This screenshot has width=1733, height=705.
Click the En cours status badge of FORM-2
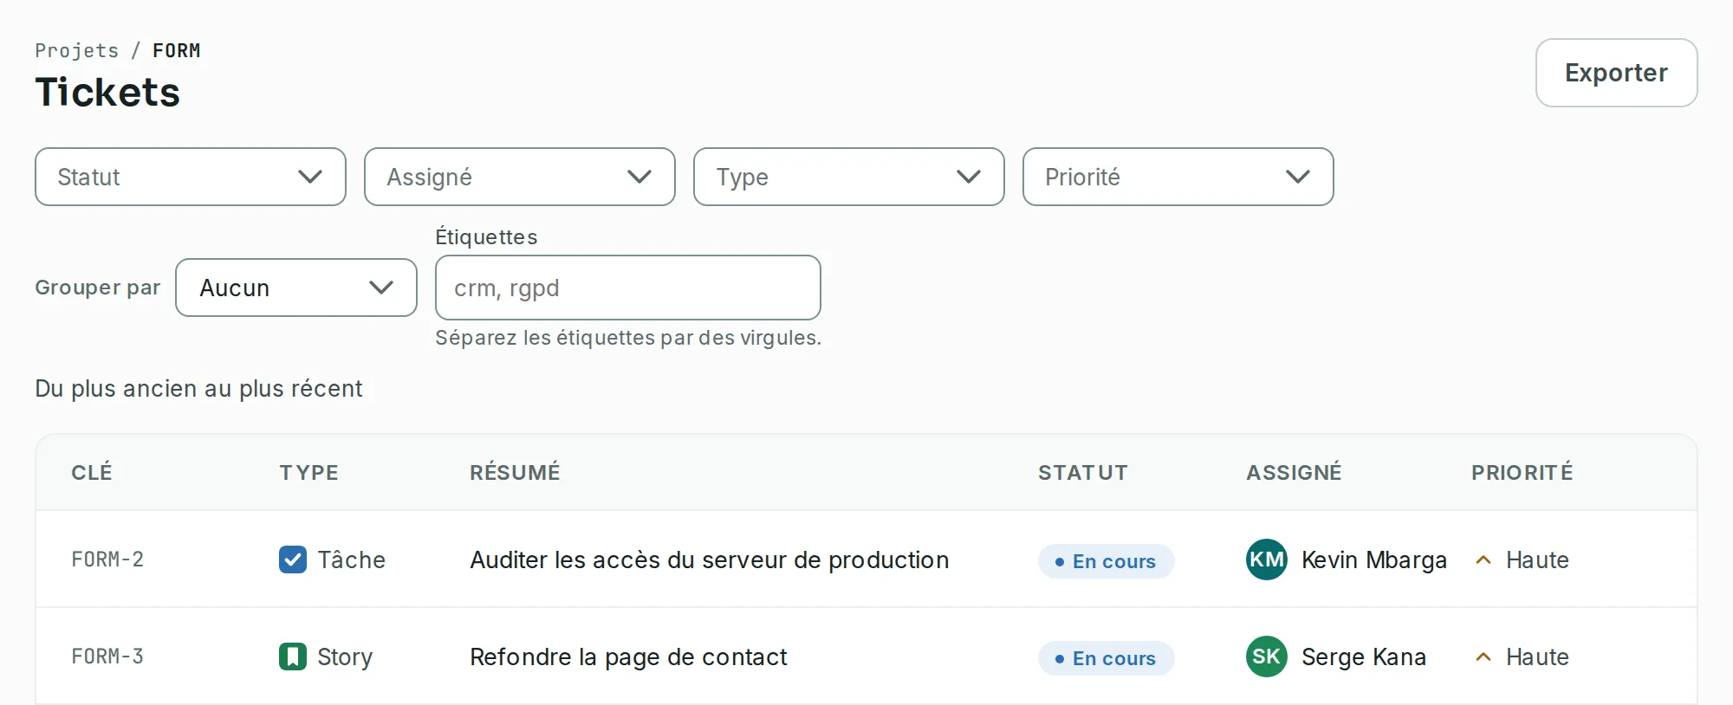(x=1107, y=561)
